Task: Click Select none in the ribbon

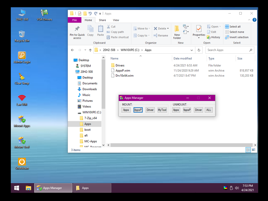Action: tap(235, 32)
